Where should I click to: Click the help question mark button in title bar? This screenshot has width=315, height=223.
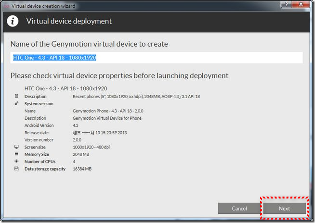coord(287,4)
